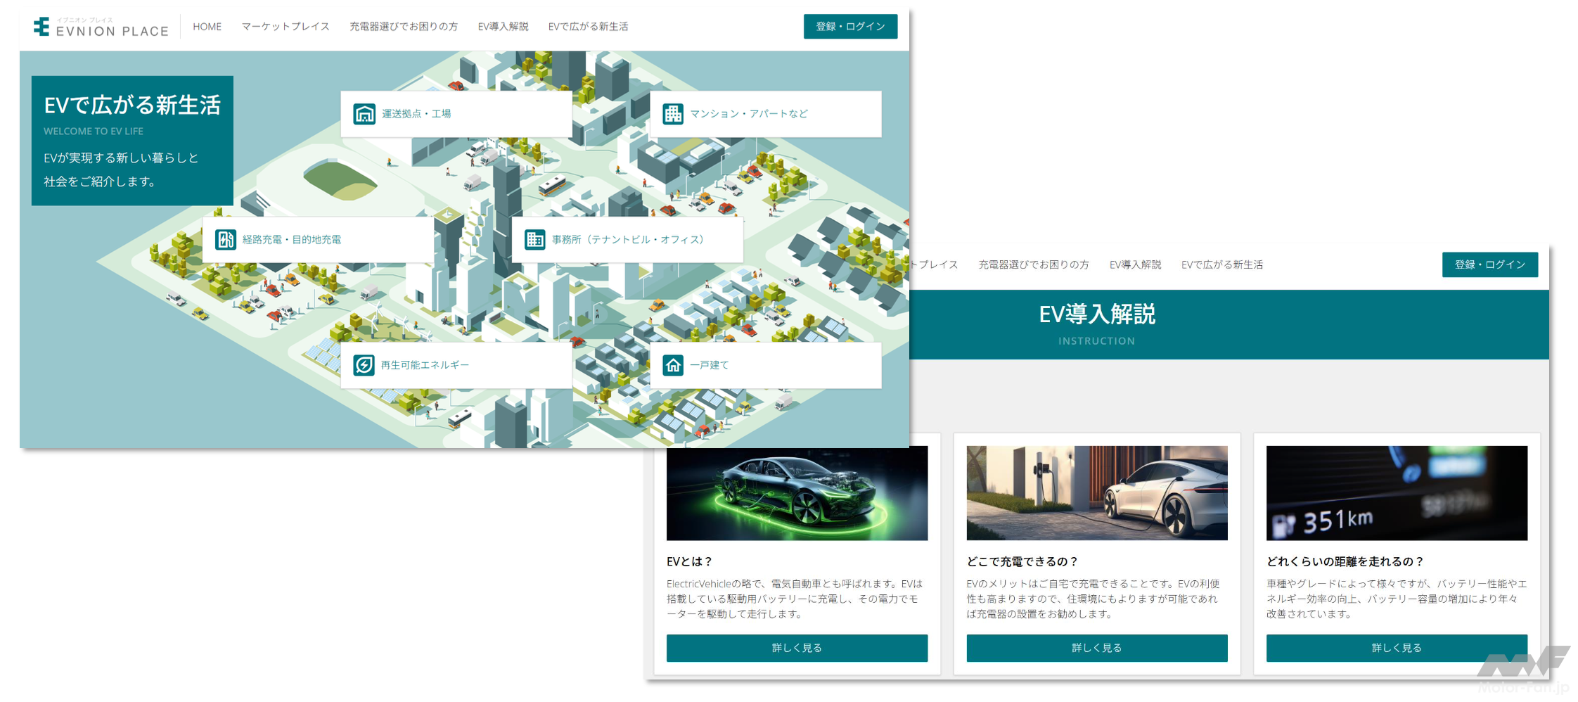This screenshot has width=1578, height=702.
Task: Click 詳しく見る under EVとは？
Action: click(x=797, y=648)
